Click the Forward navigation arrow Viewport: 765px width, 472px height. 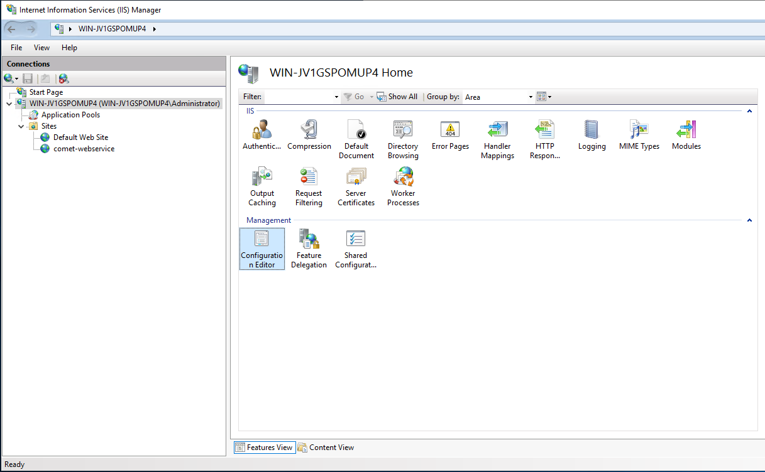31,29
